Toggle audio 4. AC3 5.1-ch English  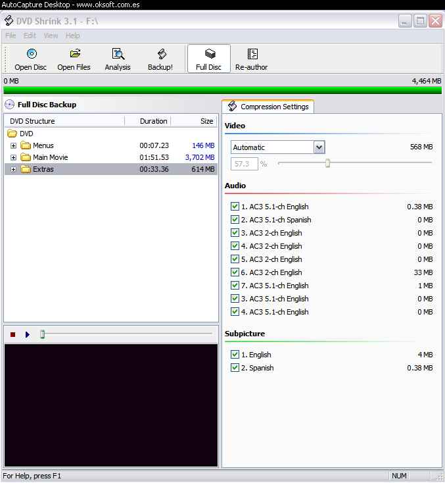pyautogui.click(x=235, y=312)
